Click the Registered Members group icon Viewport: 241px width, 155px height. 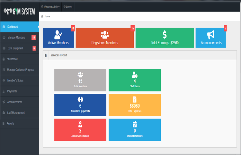104,35
